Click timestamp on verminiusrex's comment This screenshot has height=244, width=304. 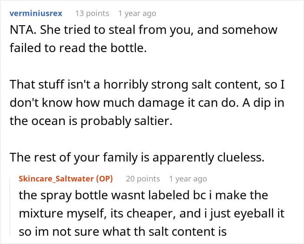[x=137, y=13]
